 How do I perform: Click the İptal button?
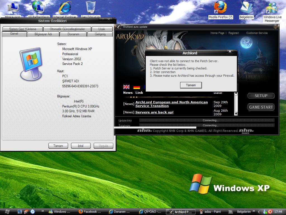(81, 146)
